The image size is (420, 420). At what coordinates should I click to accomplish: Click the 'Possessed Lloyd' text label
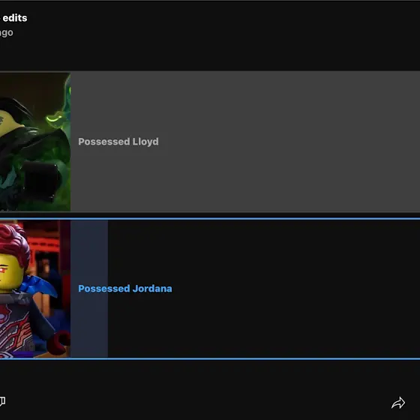pyautogui.click(x=118, y=142)
